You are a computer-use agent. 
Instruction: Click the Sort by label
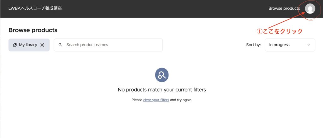point(253,45)
